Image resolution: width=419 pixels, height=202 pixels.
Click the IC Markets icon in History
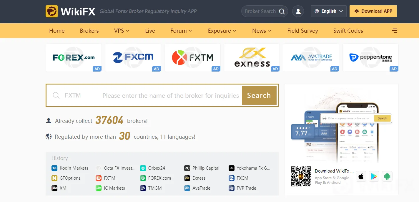(x=99, y=188)
